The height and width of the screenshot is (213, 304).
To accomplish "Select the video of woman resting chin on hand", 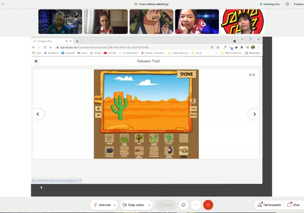I will click(x=197, y=22).
